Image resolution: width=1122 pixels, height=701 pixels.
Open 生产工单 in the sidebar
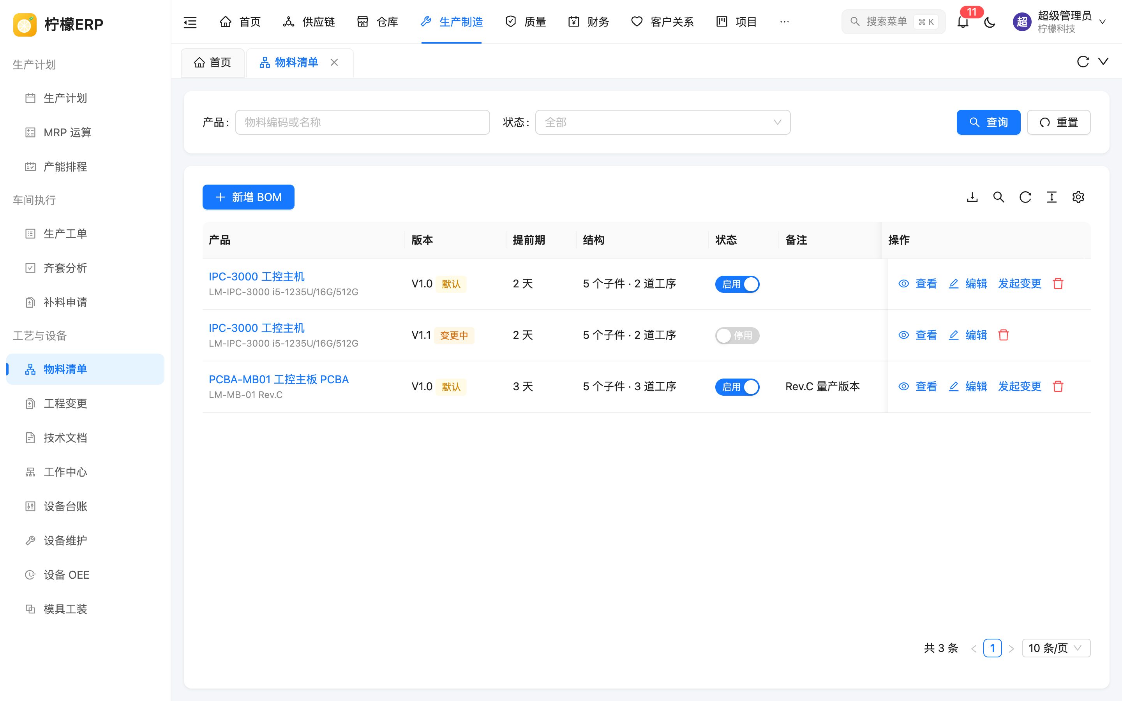click(85, 234)
